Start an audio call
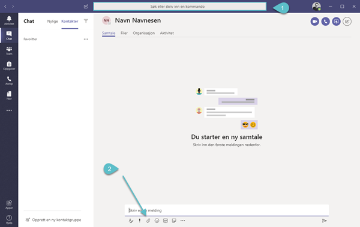The height and width of the screenshot is (227, 360). 325,22
